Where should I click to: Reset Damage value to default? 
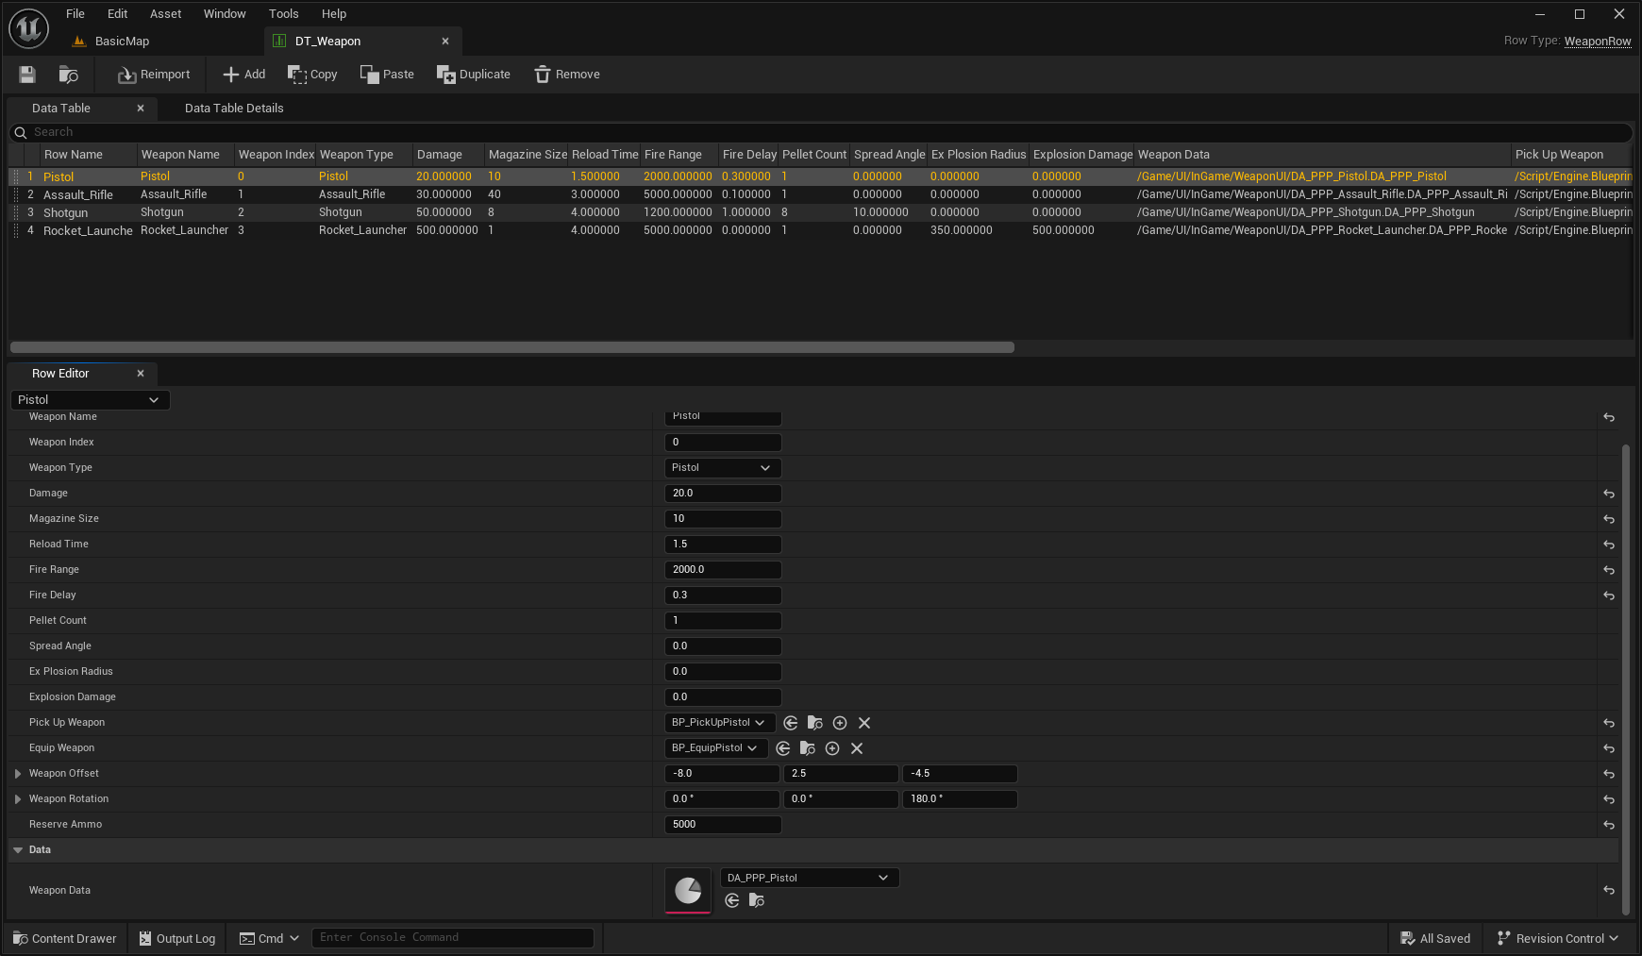pos(1609,494)
